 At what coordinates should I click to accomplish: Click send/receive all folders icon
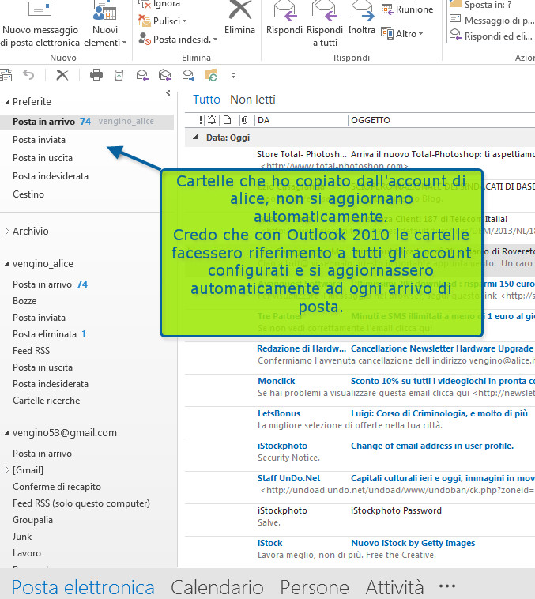point(211,75)
